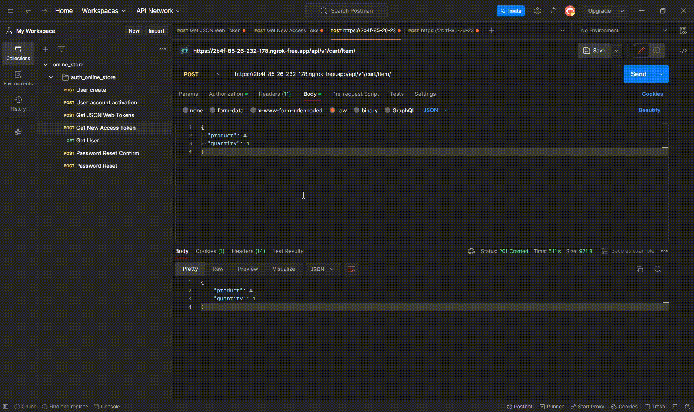The width and height of the screenshot is (694, 412).
Task: Expand the online_store collection tree
Action: [44, 64]
